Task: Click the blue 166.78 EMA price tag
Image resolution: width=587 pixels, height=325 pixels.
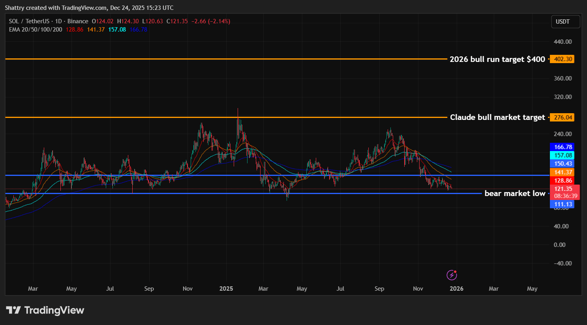Action: pos(563,147)
